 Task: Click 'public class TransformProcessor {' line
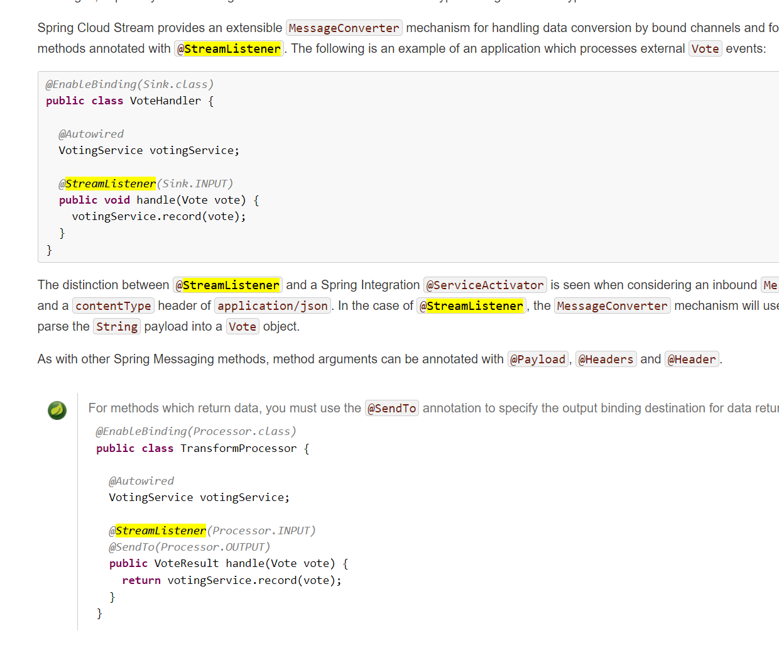point(203,448)
